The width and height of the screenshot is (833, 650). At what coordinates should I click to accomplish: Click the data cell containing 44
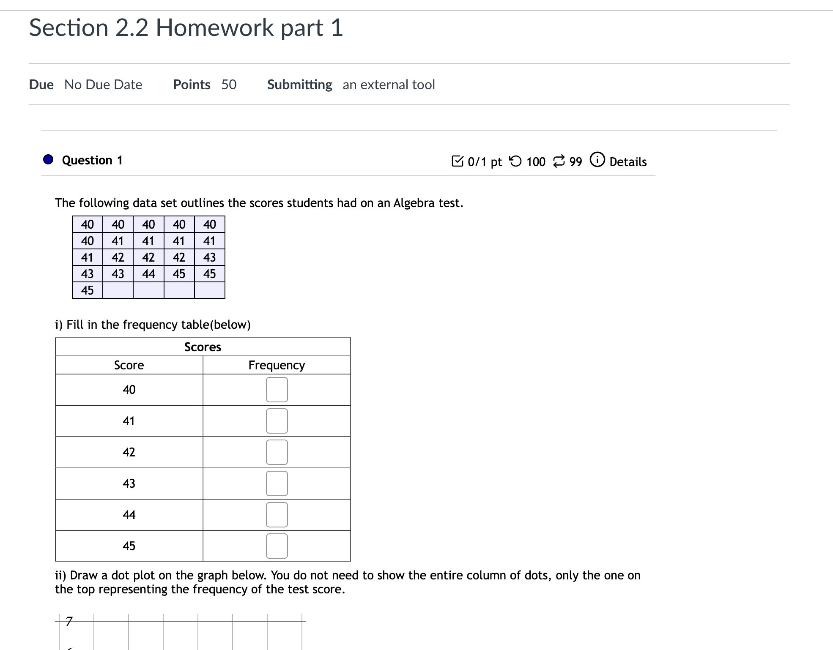coord(149,273)
